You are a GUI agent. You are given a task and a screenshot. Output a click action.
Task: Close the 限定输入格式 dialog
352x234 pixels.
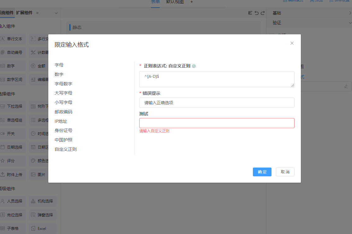[292, 43]
